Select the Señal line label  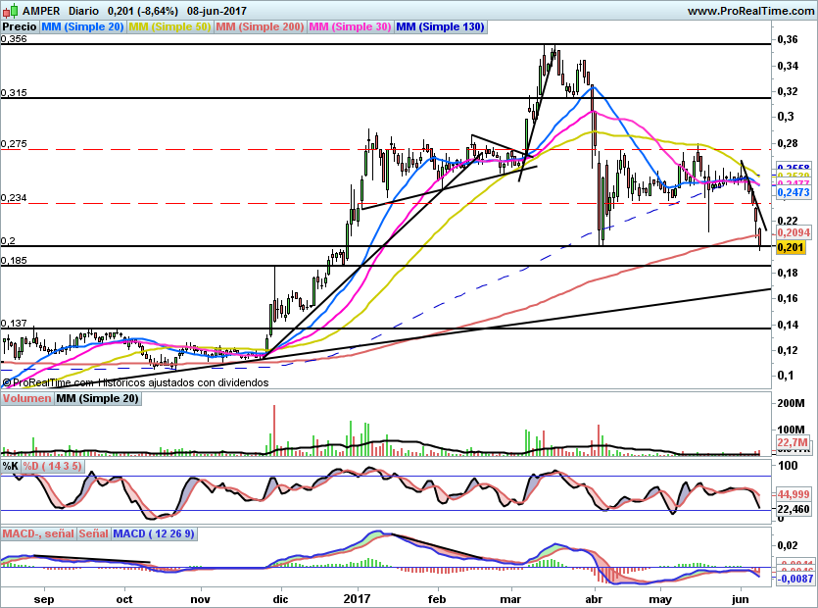93,533
